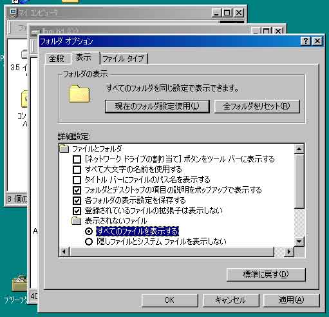The height and width of the screenshot is (317, 329).
Task: Toggle タイトル バーにファイルのパス名を表示する checkbox
Action: coord(77,180)
